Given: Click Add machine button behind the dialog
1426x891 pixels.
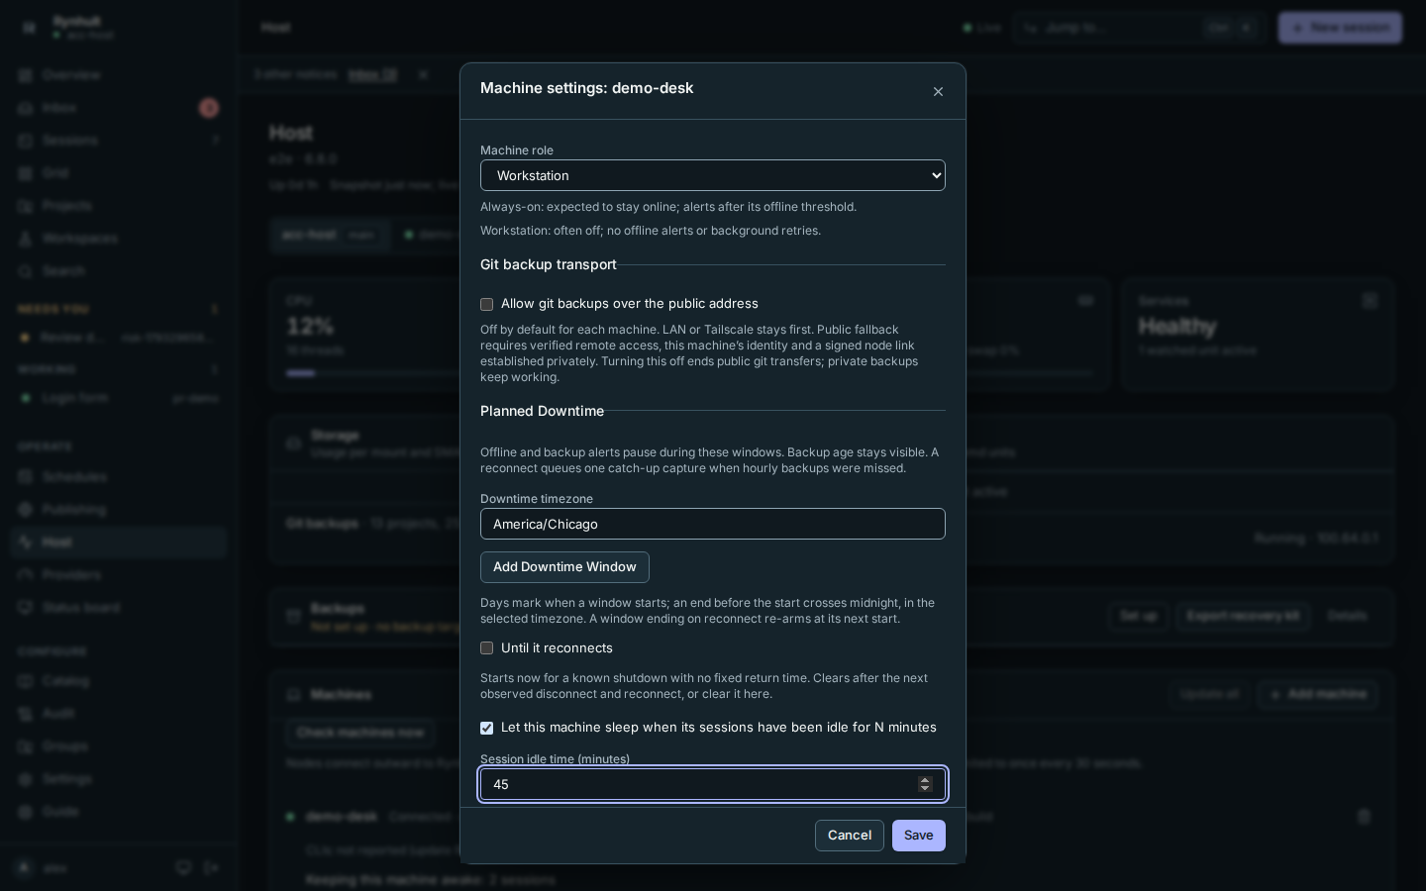Looking at the screenshot, I should pyautogui.click(x=1317, y=694).
